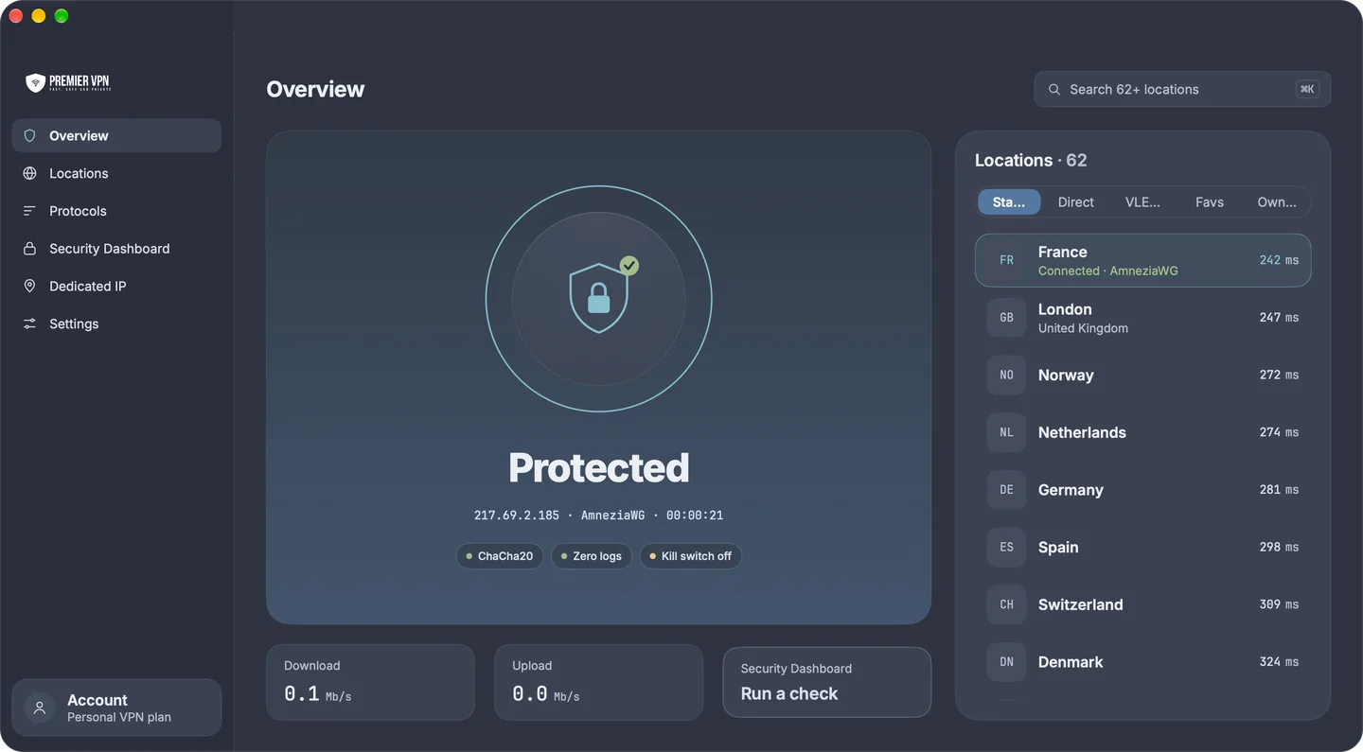1363x752 pixels.
Task: Select the connected France server
Action: coord(1142,260)
